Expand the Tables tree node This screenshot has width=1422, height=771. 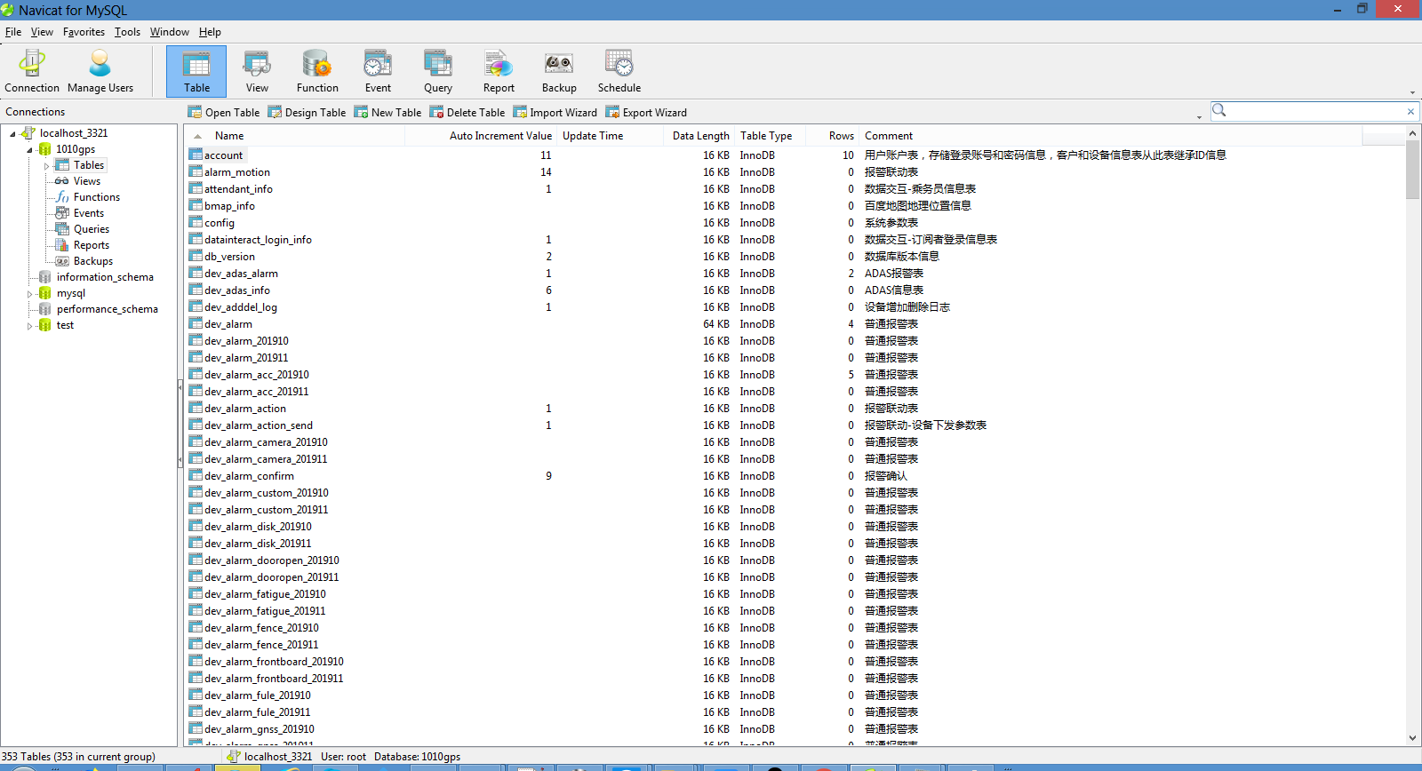pos(46,166)
